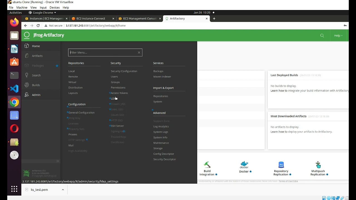Viewport: 356px width, 200px height.
Task: Open Firefox from the Ubuntu dock
Action: click(x=14, y=22)
